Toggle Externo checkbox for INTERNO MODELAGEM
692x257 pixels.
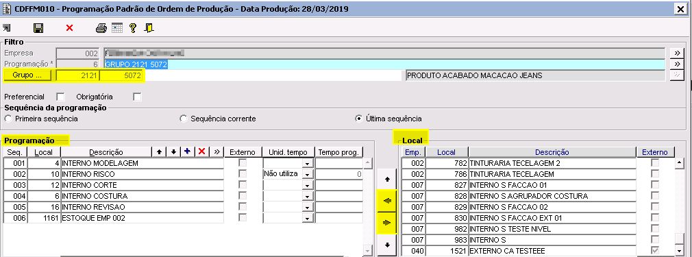pyautogui.click(x=243, y=163)
